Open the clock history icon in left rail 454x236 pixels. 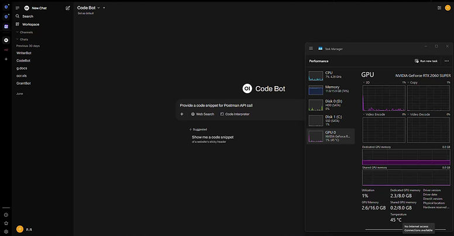coord(6,215)
